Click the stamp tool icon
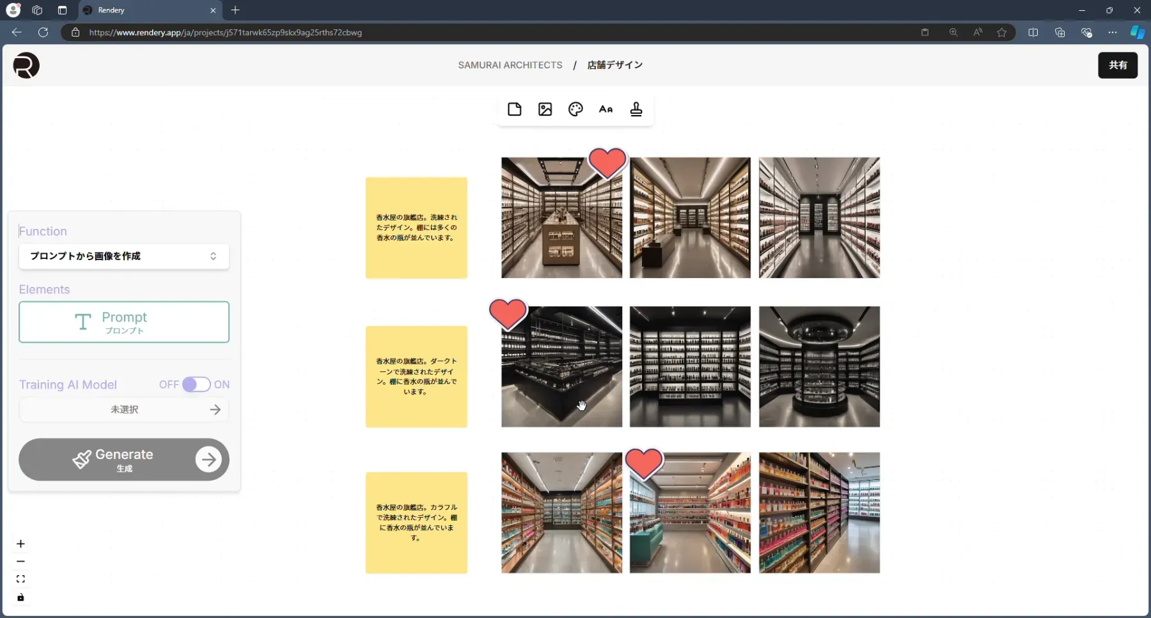 [636, 109]
